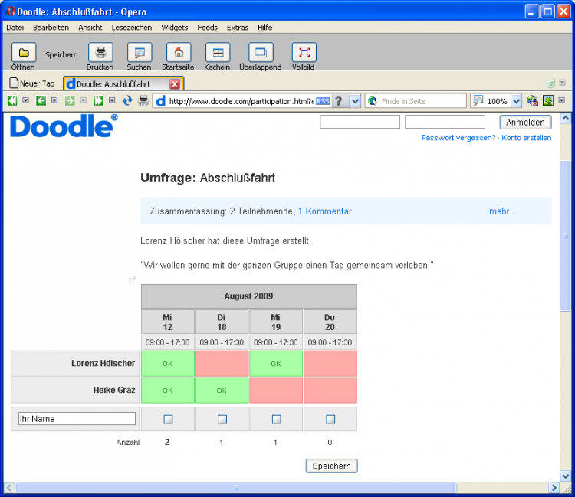Click Speichern in the main toolbar
This screenshot has height=497, width=575.
coord(61,55)
